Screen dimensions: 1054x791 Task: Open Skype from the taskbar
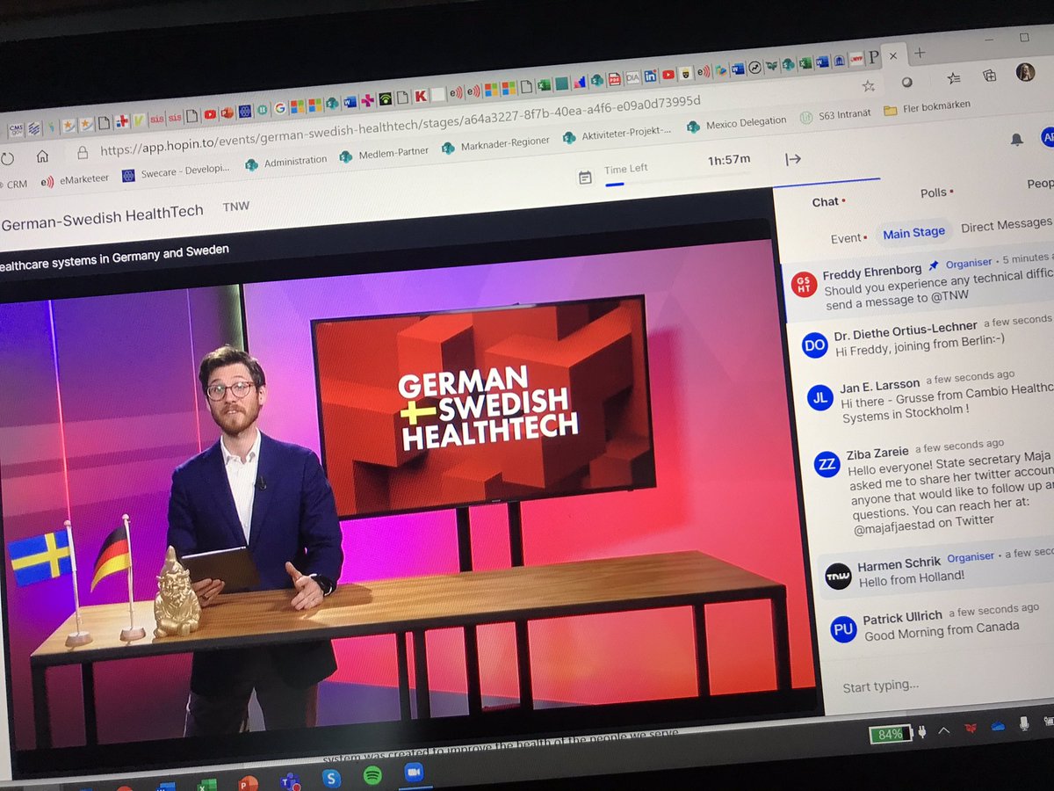331,777
